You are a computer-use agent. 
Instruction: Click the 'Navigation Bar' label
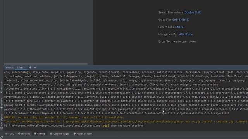pos(168,34)
